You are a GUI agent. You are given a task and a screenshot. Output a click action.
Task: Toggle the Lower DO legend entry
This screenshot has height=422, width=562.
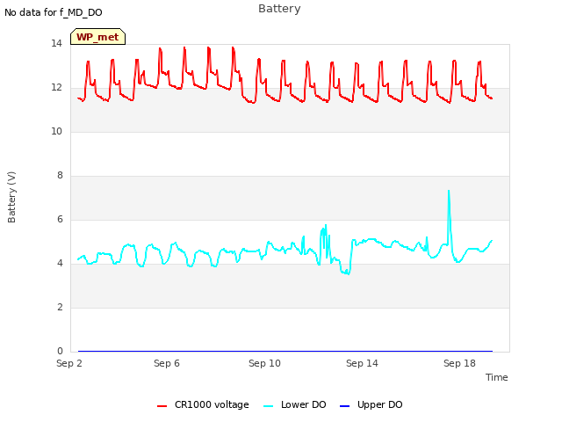point(295,404)
